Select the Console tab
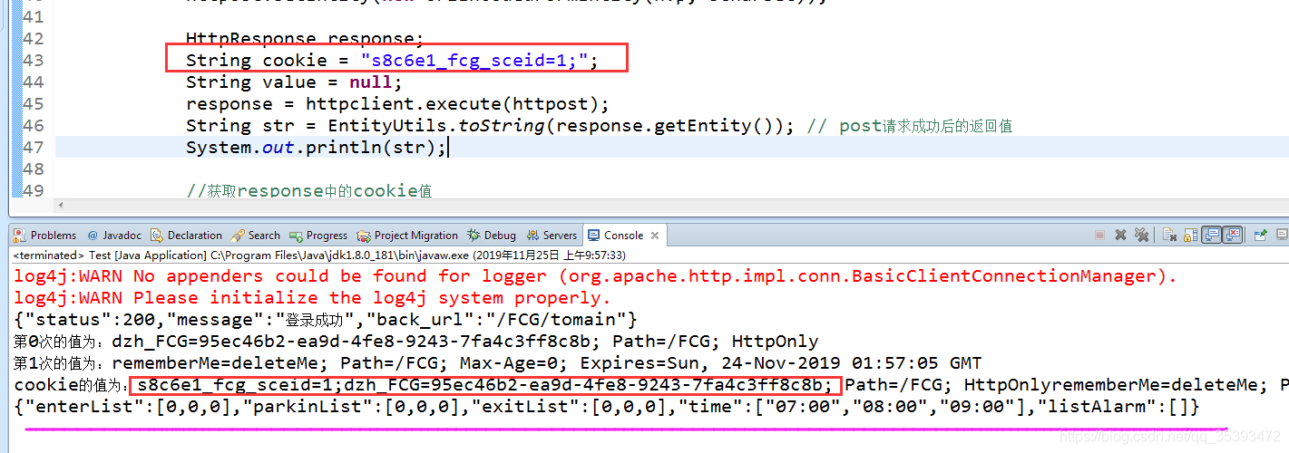1289x453 pixels. 624,236
